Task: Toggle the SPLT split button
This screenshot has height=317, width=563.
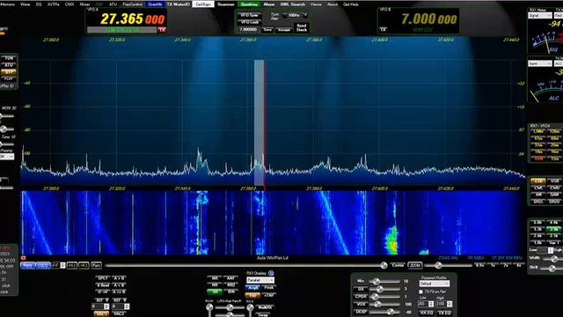Action: (103, 278)
